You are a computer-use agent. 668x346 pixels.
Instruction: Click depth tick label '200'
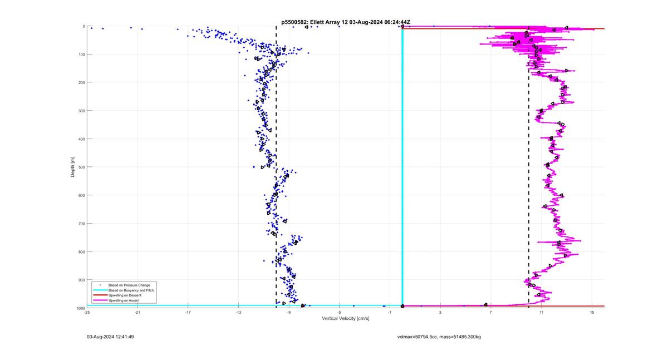(x=81, y=82)
